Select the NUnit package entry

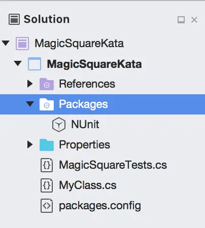(85, 125)
